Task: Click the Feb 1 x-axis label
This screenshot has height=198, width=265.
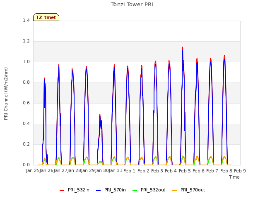Action: (129, 171)
